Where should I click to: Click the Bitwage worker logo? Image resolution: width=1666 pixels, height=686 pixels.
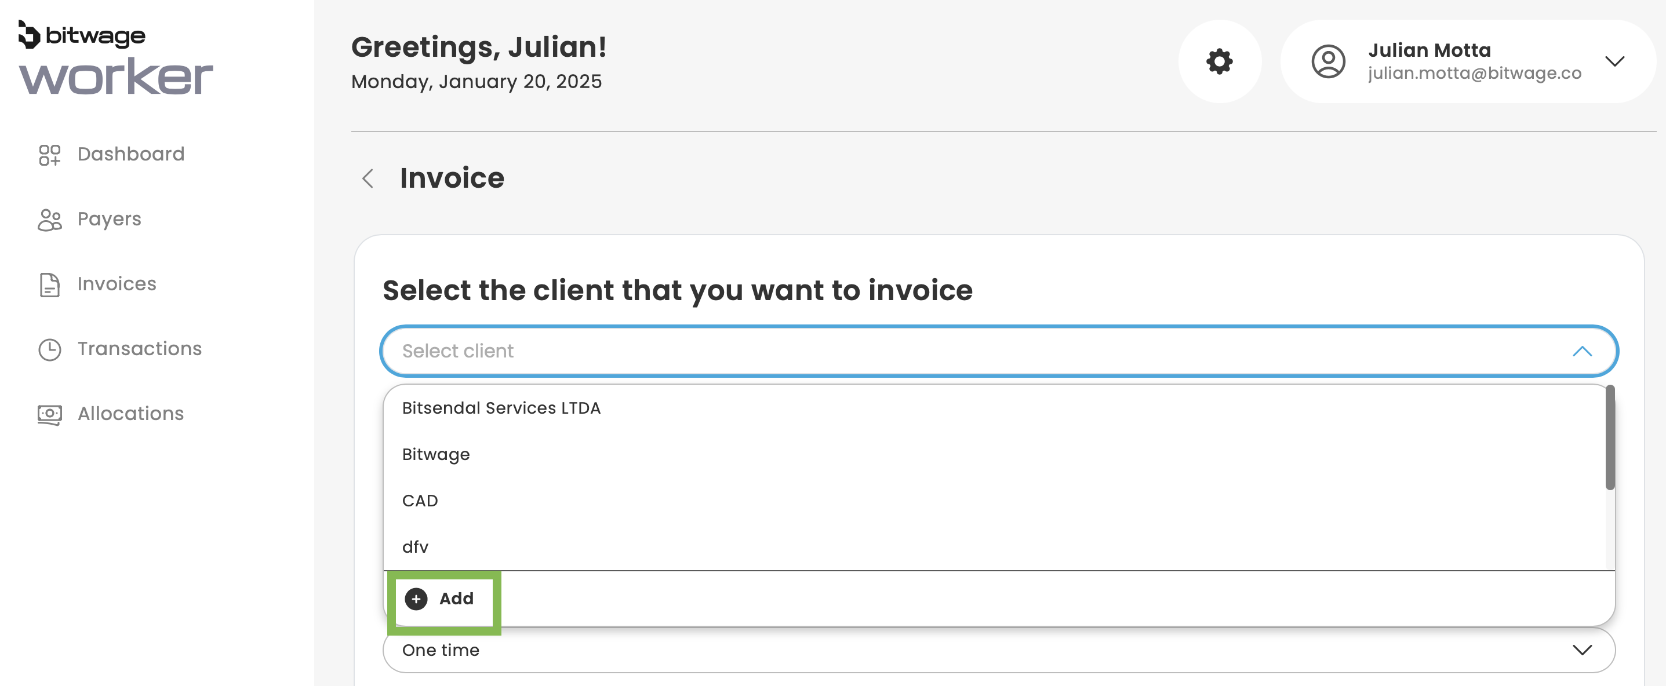click(115, 57)
